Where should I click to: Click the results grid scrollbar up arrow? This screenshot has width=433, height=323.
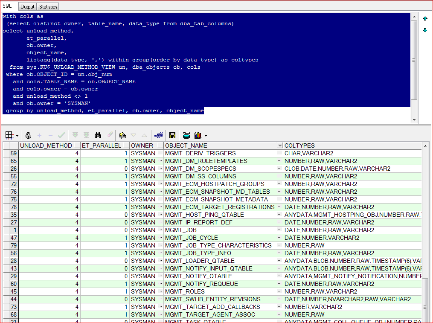point(426,145)
